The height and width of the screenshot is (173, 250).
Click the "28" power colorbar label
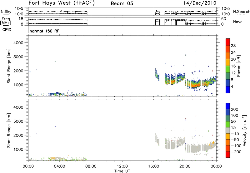coord(233,46)
